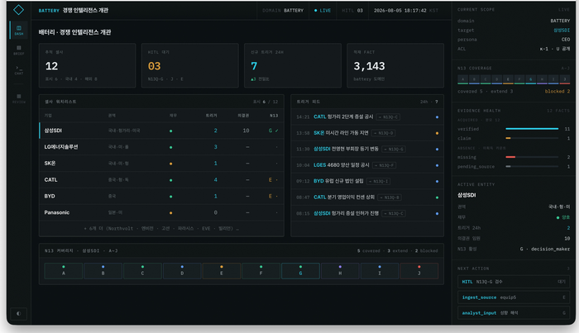Click the G check mark on 삼성SDI row

[273, 131]
